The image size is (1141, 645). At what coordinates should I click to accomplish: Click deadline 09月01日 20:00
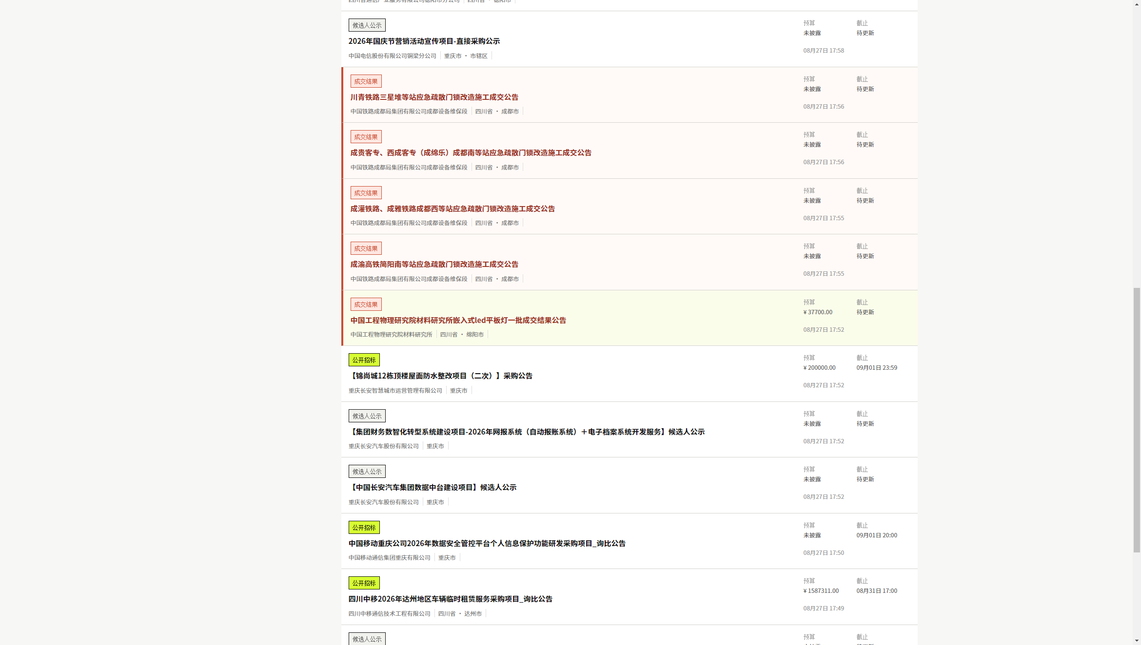pyautogui.click(x=877, y=535)
